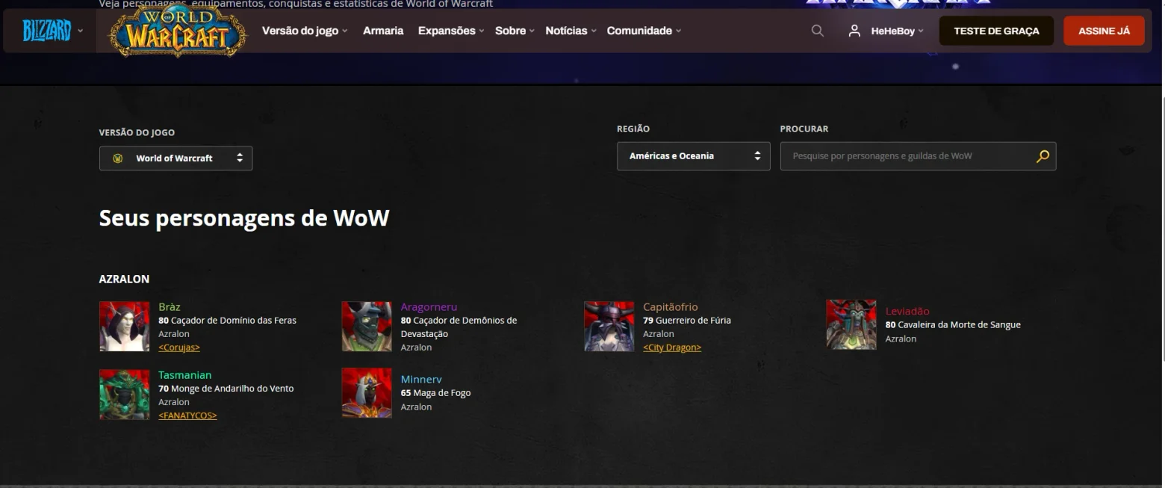
Task: Open World of Warcraft game version dropdown
Action: point(175,158)
